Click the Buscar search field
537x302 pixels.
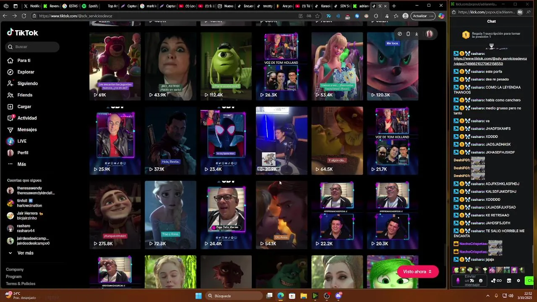click(33, 47)
